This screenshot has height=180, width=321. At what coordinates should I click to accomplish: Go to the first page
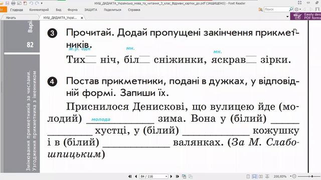130,176
